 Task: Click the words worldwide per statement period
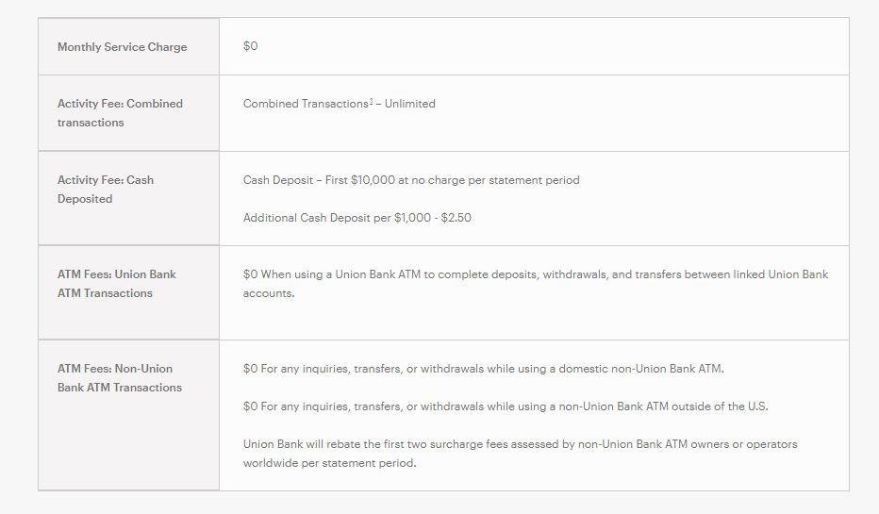tap(329, 463)
